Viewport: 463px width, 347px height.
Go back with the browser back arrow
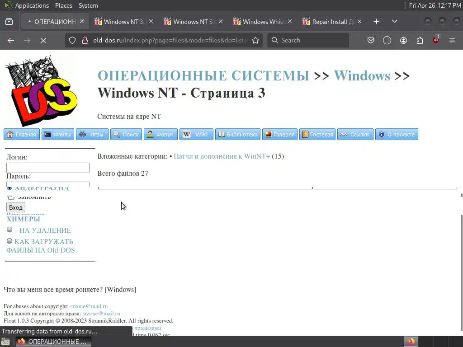11,40
